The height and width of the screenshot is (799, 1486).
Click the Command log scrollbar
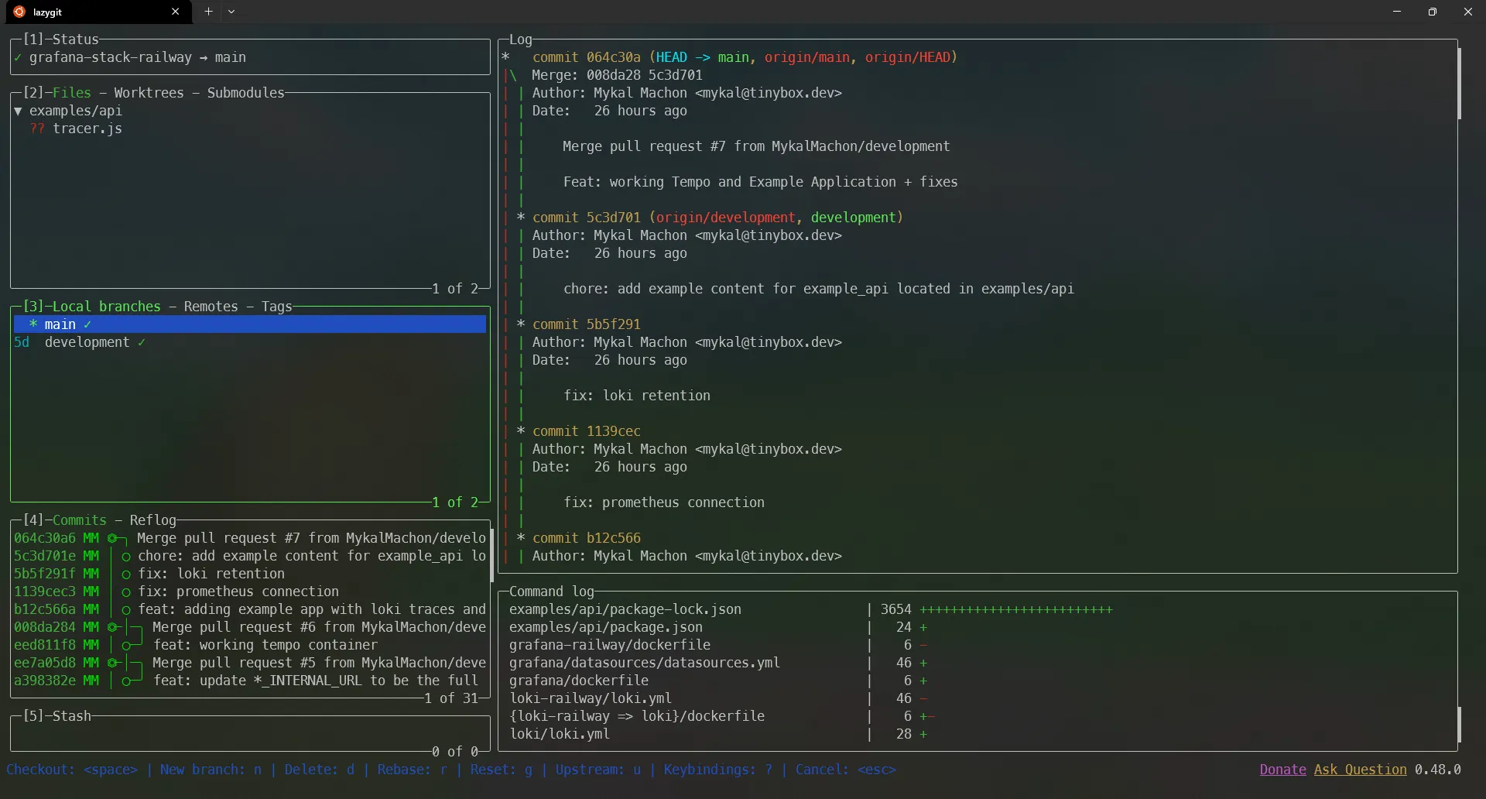1459,725
